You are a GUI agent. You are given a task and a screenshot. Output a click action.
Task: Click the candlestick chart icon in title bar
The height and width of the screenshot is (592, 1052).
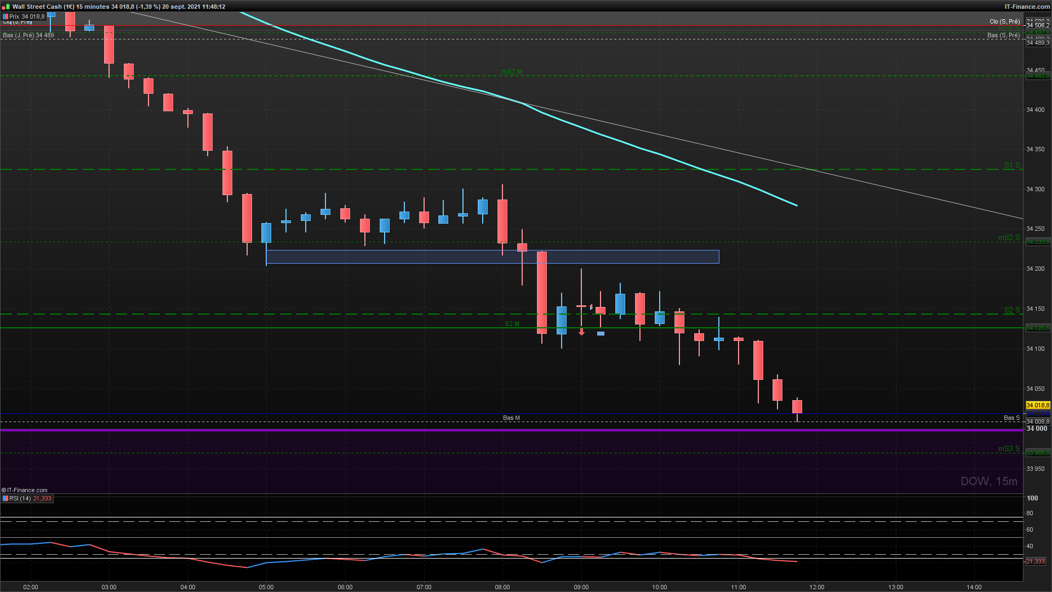[x=6, y=7]
